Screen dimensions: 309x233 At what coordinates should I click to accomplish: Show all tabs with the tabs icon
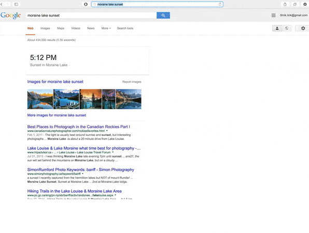295,4
